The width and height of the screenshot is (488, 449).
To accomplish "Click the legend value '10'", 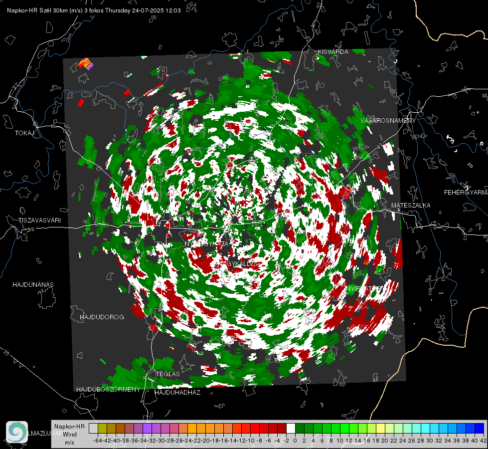I will (339, 441).
